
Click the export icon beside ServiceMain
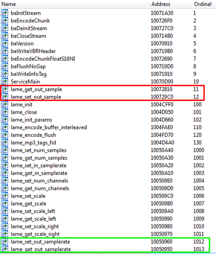point(5,81)
